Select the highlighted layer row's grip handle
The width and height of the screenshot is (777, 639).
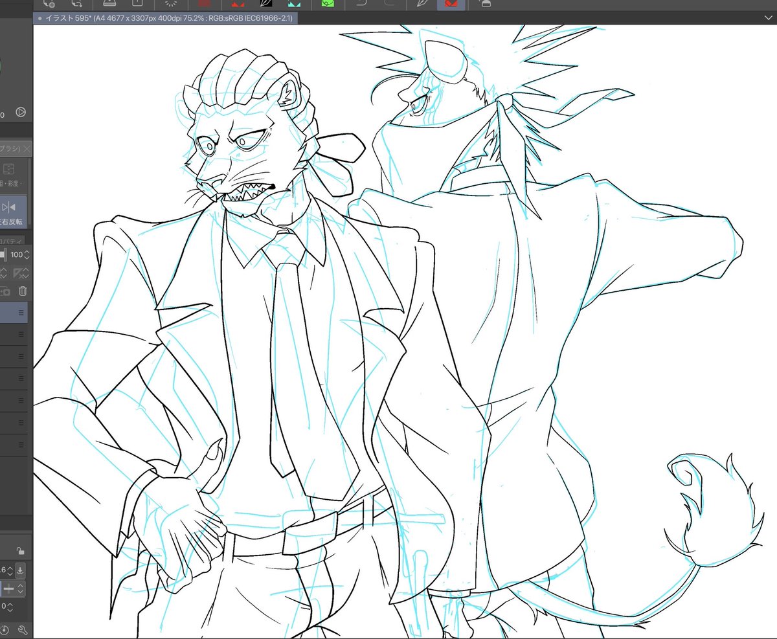click(x=21, y=313)
